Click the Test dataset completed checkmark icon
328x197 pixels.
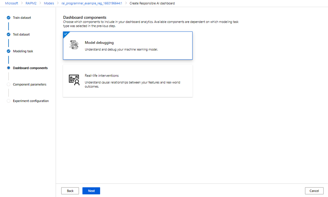tap(8, 35)
